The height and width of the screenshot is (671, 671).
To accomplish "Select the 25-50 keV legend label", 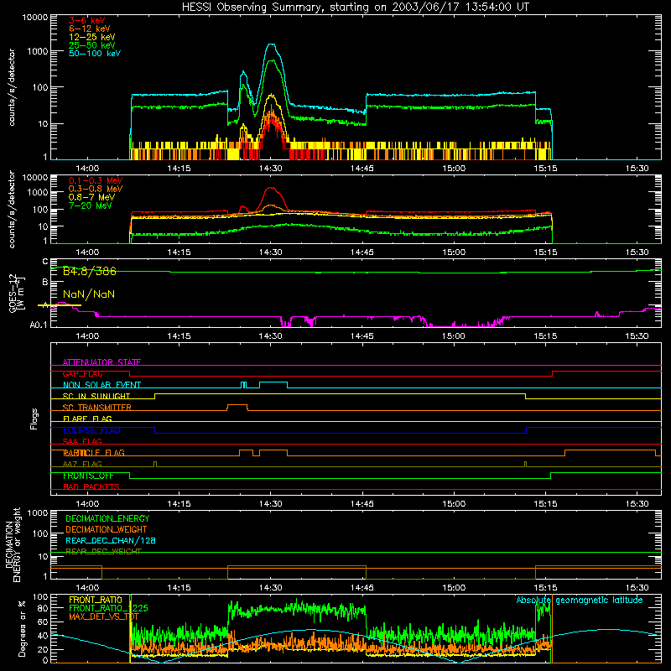I will pyautogui.click(x=92, y=45).
